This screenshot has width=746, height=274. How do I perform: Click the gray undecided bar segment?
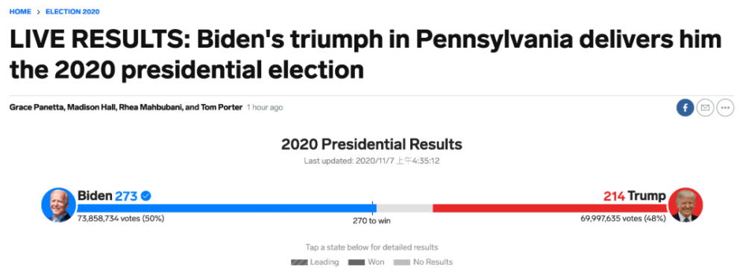[404, 208]
